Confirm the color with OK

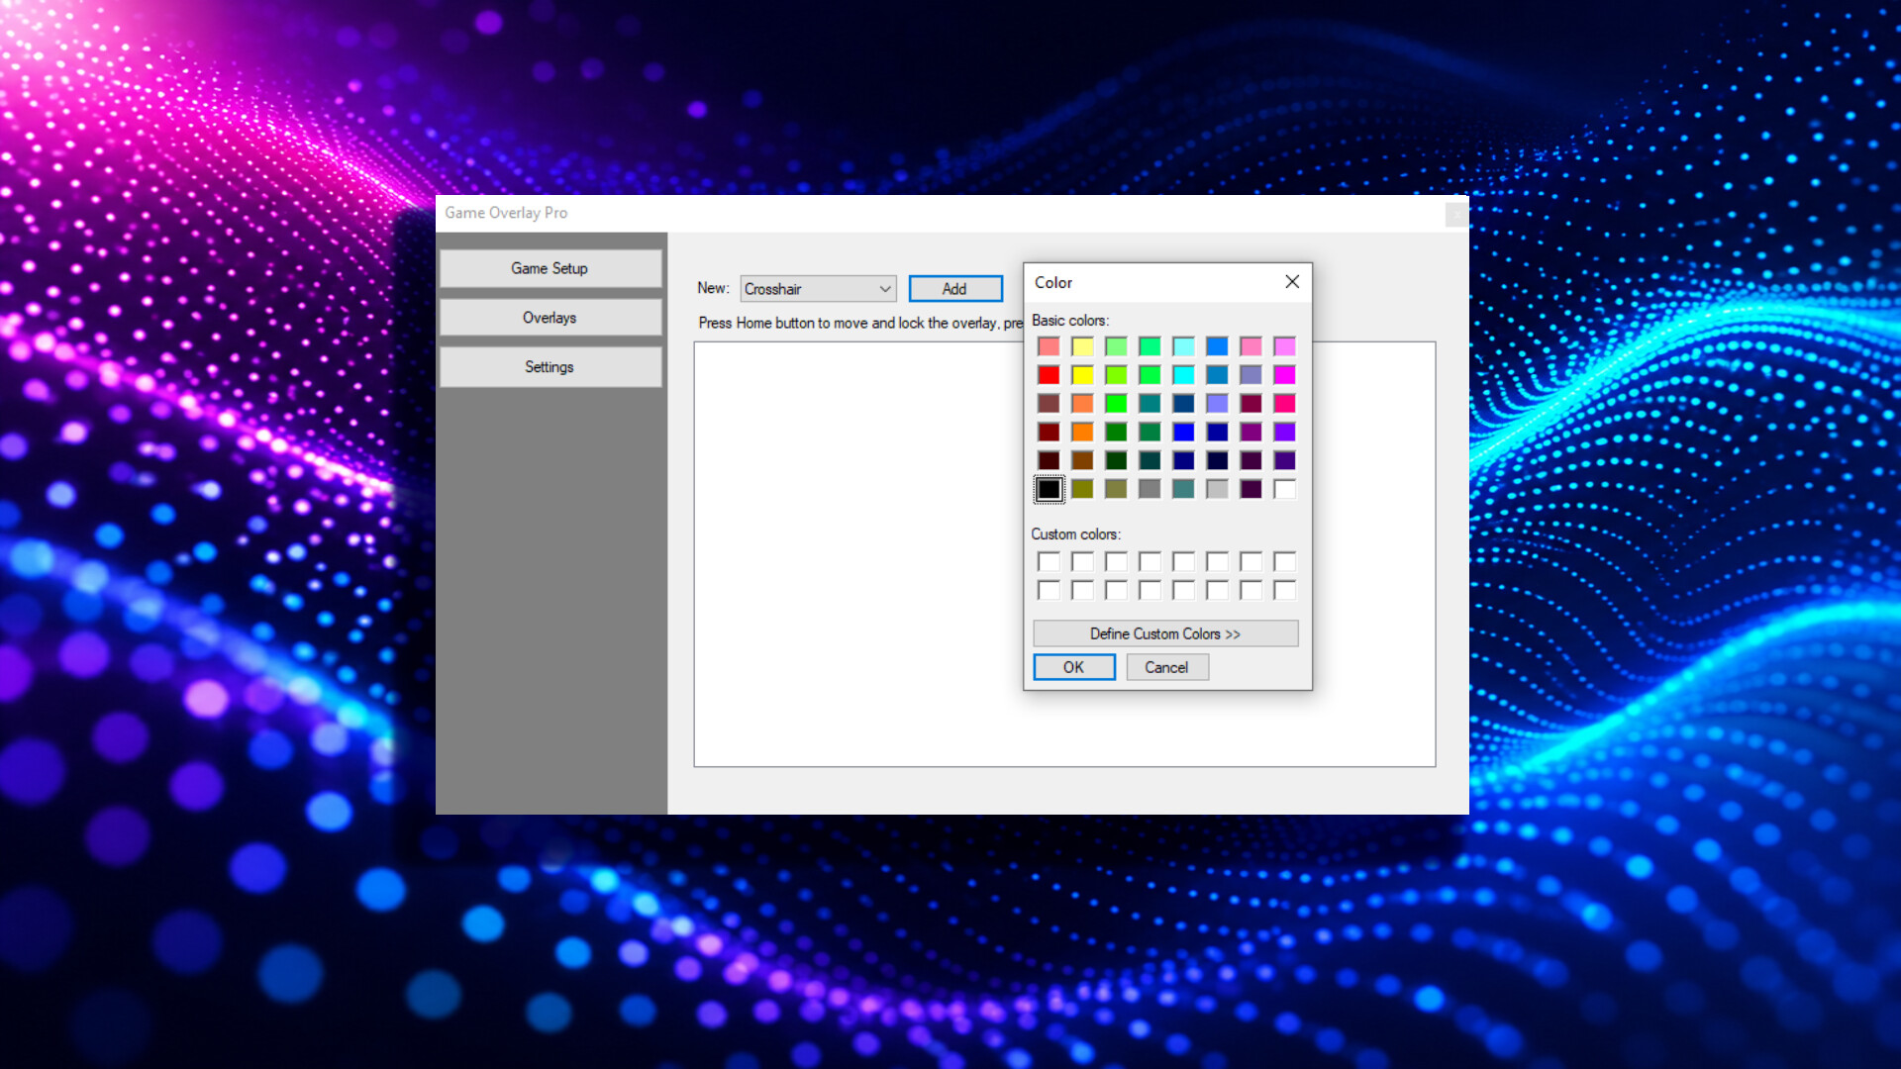point(1074,667)
